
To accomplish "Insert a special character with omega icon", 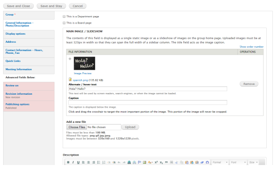I will [207, 162].
